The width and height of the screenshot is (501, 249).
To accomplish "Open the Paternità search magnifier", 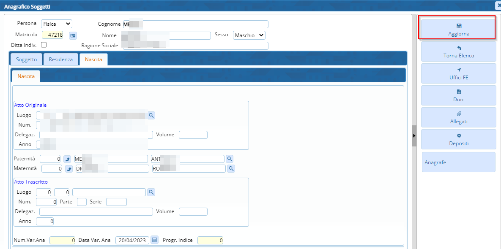I will coord(230,159).
